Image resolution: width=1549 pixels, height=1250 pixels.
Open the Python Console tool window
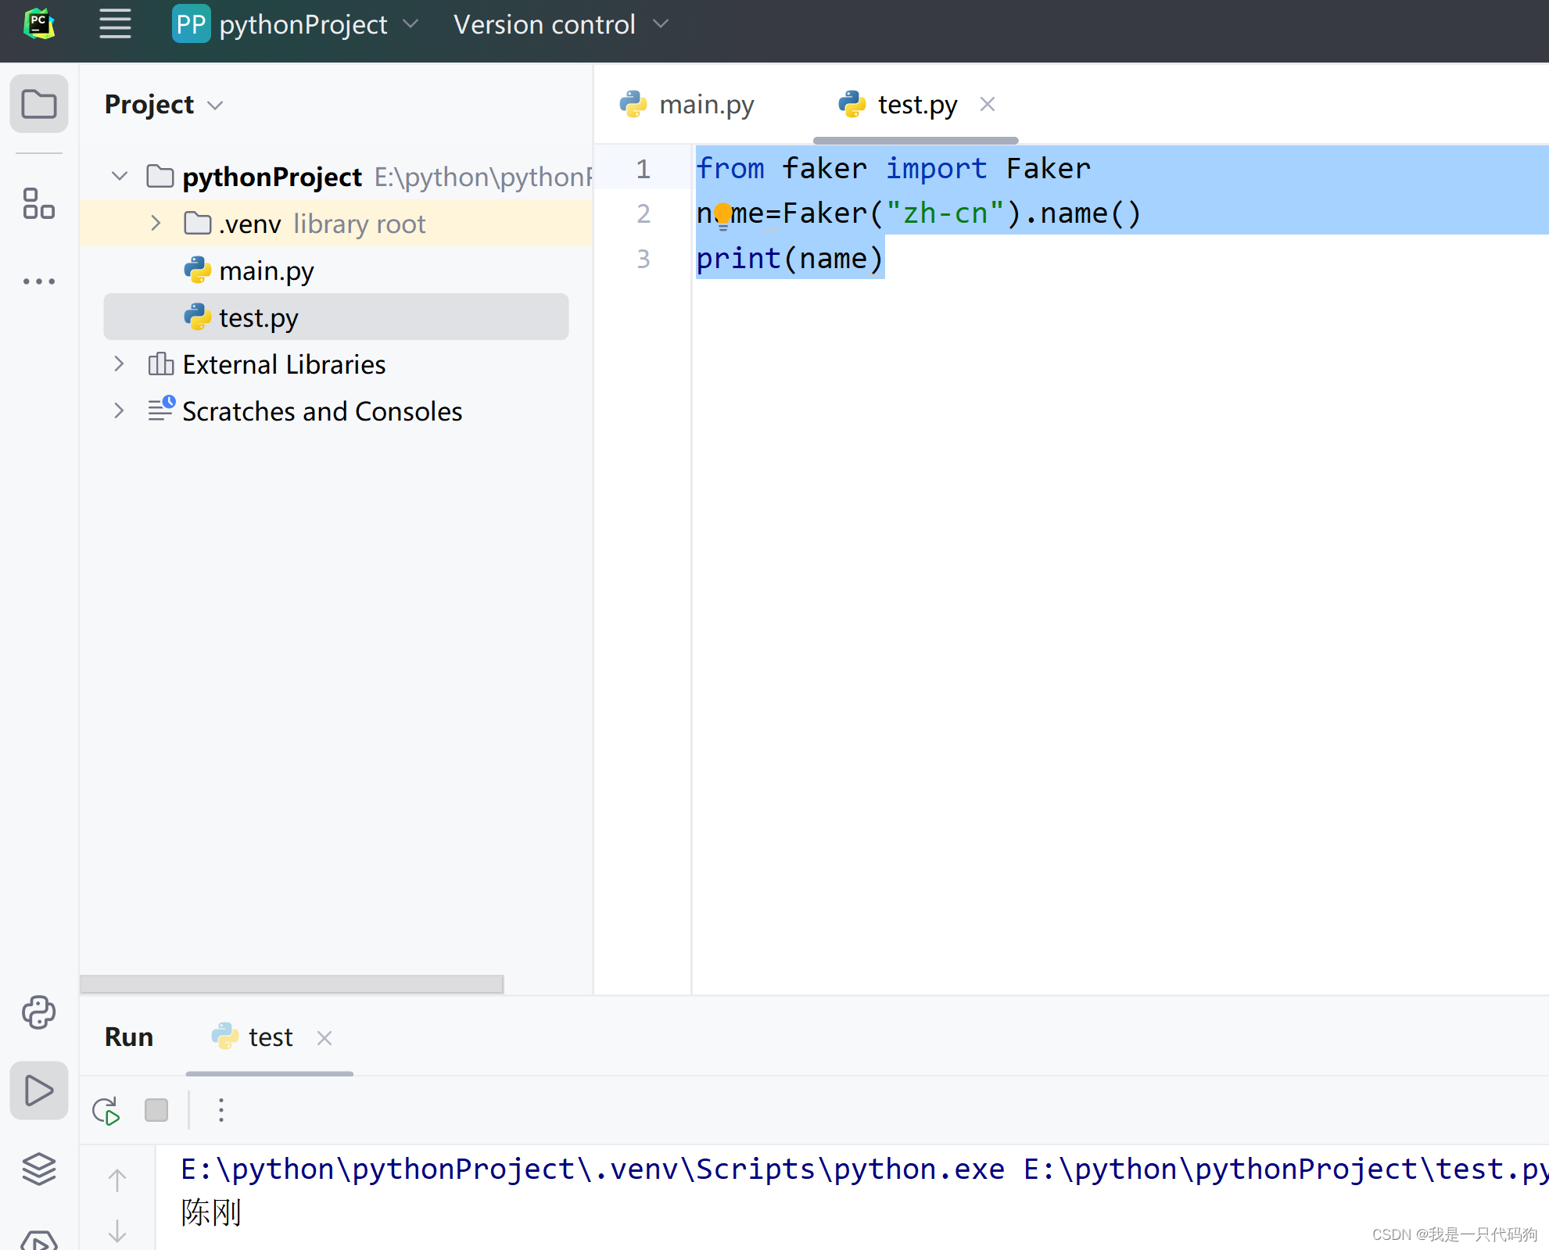pos(38,1012)
